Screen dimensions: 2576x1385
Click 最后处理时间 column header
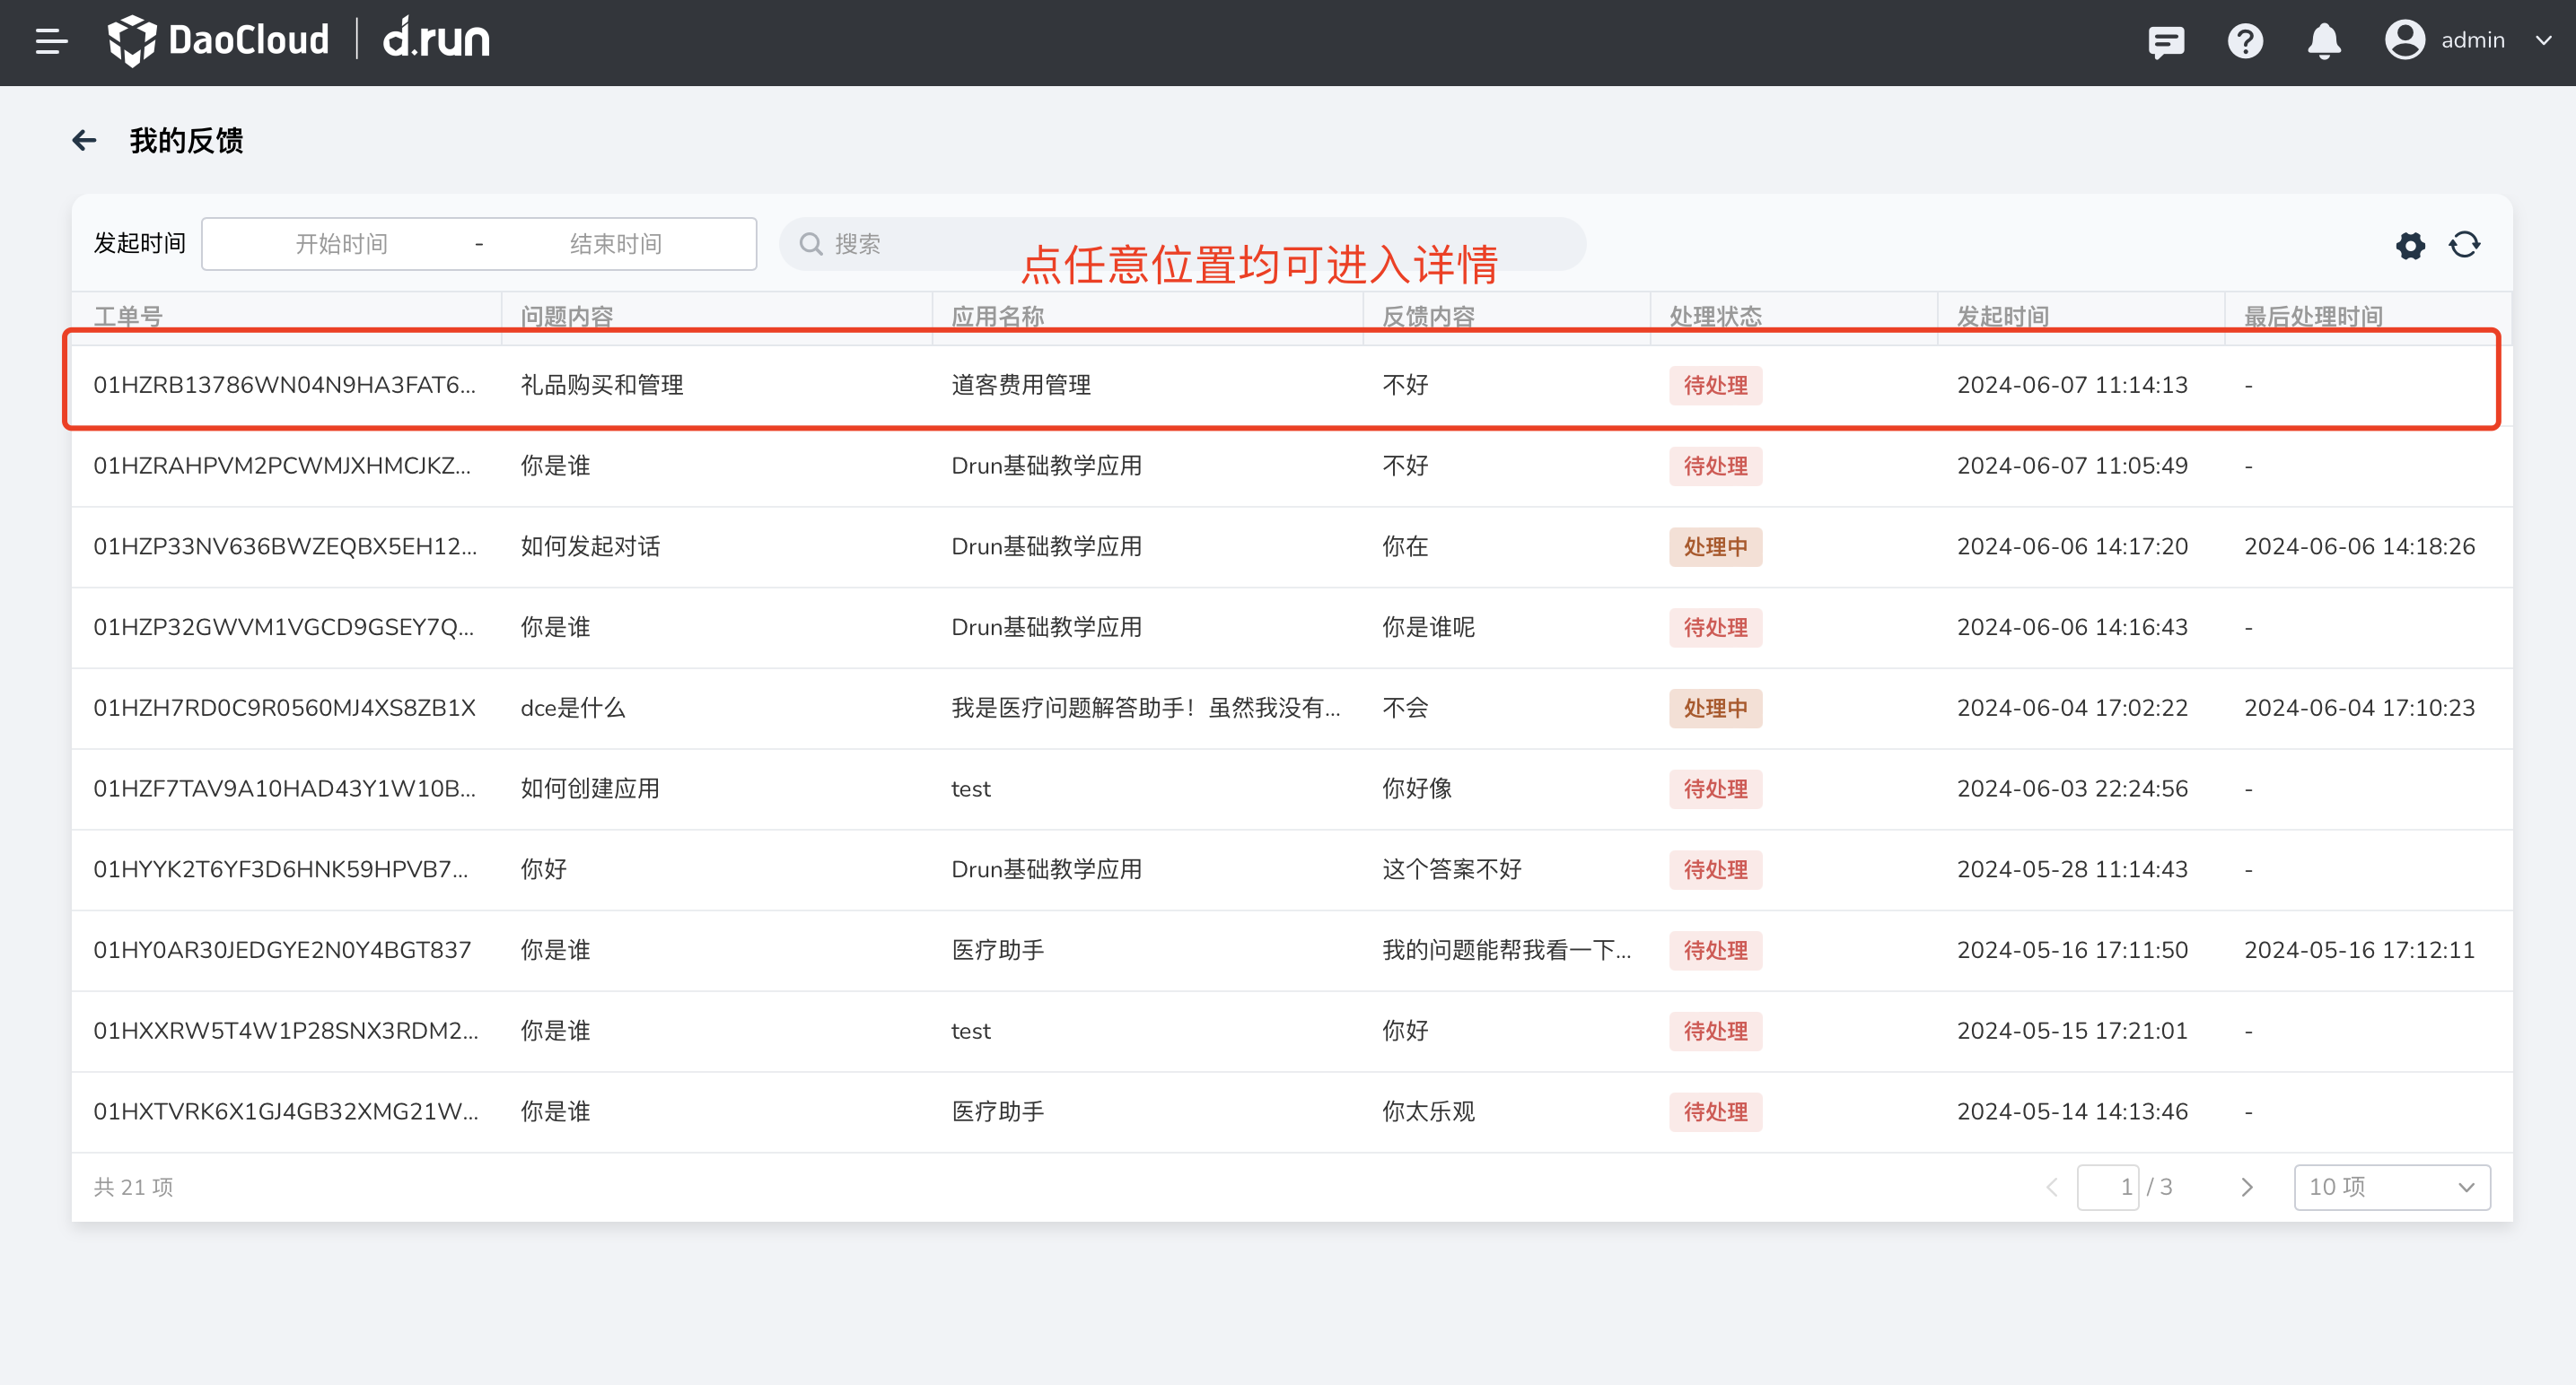2313,317
